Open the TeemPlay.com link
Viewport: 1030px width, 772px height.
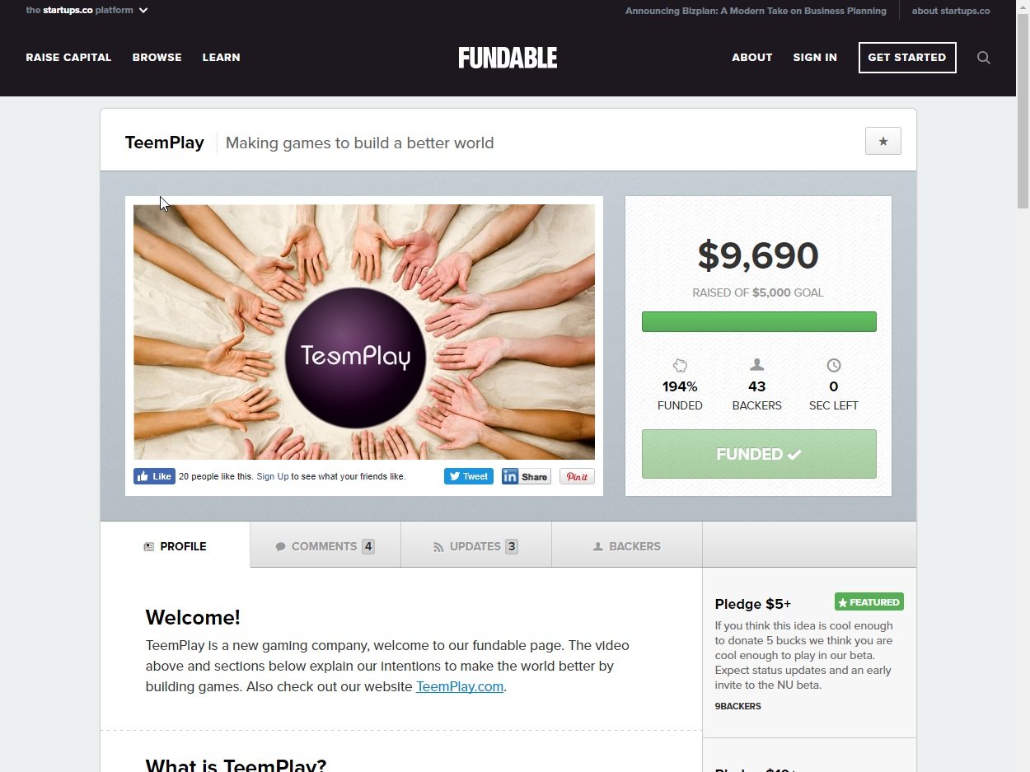[x=460, y=686]
